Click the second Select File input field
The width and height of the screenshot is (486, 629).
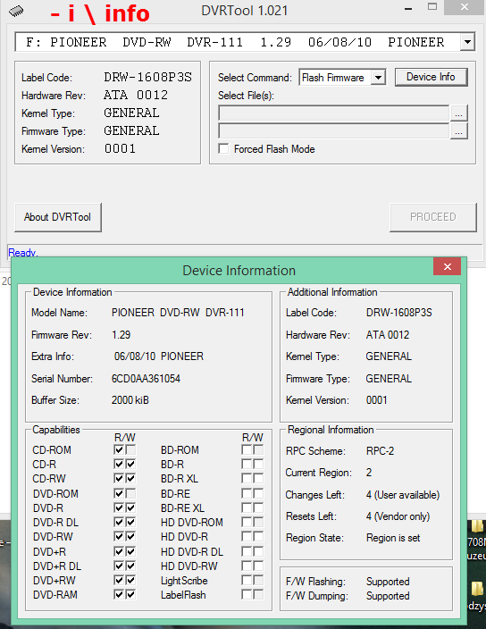333,131
